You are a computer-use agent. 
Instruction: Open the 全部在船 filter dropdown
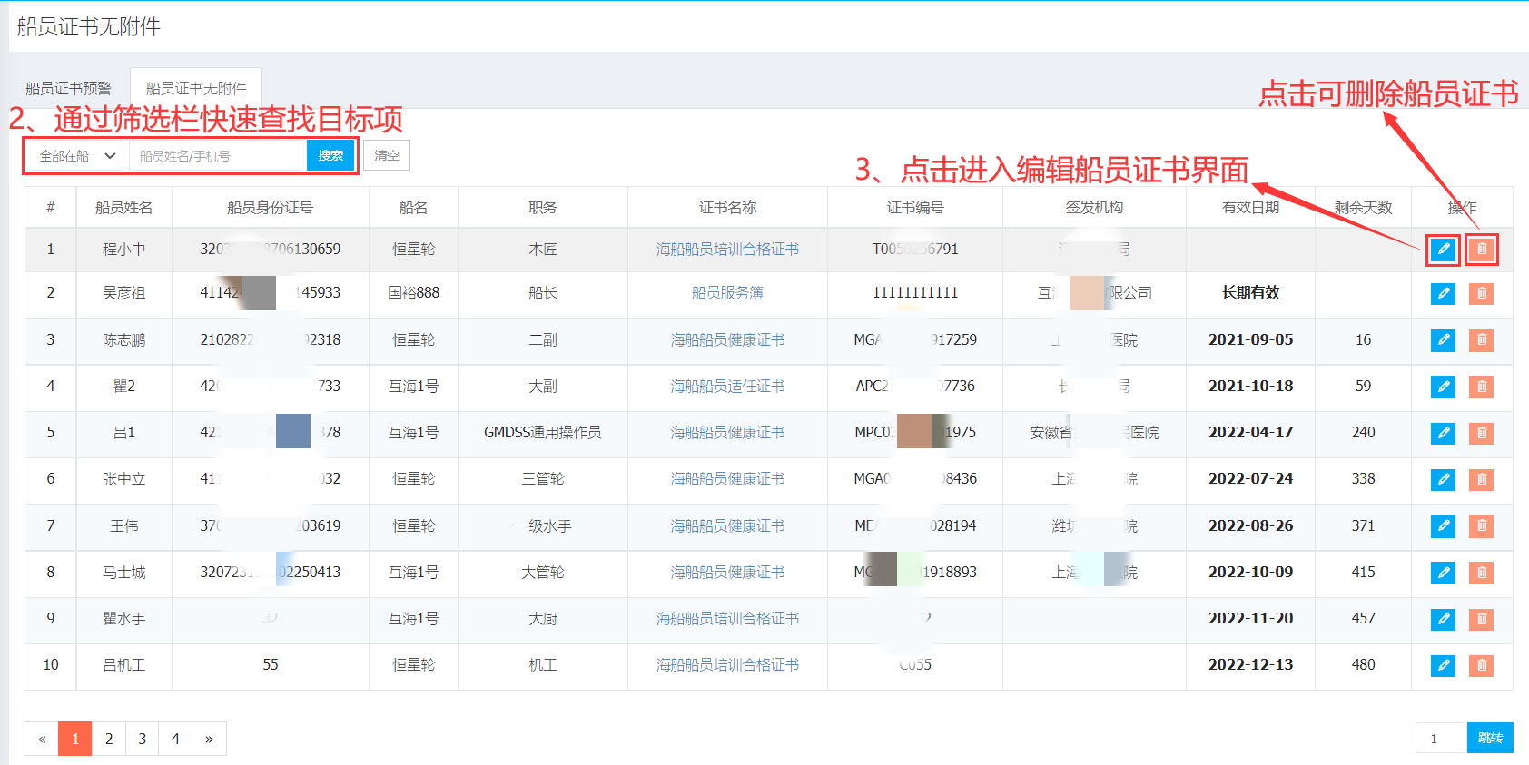pyautogui.click(x=76, y=156)
